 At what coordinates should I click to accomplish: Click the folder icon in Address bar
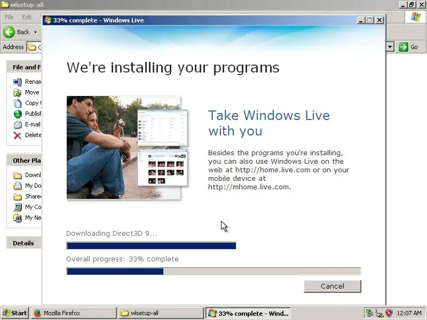pos(32,47)
